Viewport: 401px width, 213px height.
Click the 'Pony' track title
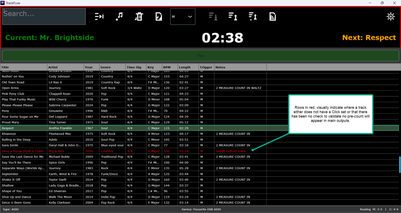pyautogui.click(x=5, y=111)
